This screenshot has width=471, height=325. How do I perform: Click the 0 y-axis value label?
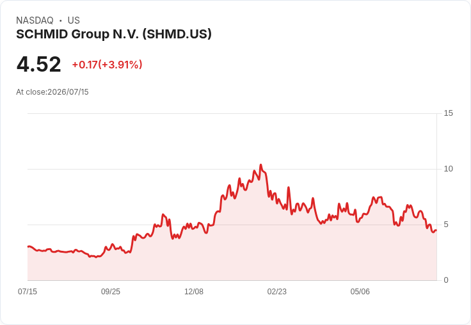coord(446,280)
